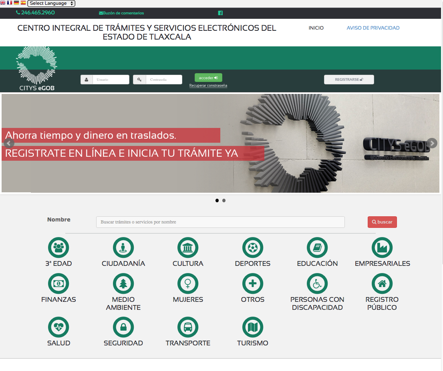Go back a slide with the left arrow
This screenshot has width=443, height=371.
pyautogui.click(x=9, y=143)
